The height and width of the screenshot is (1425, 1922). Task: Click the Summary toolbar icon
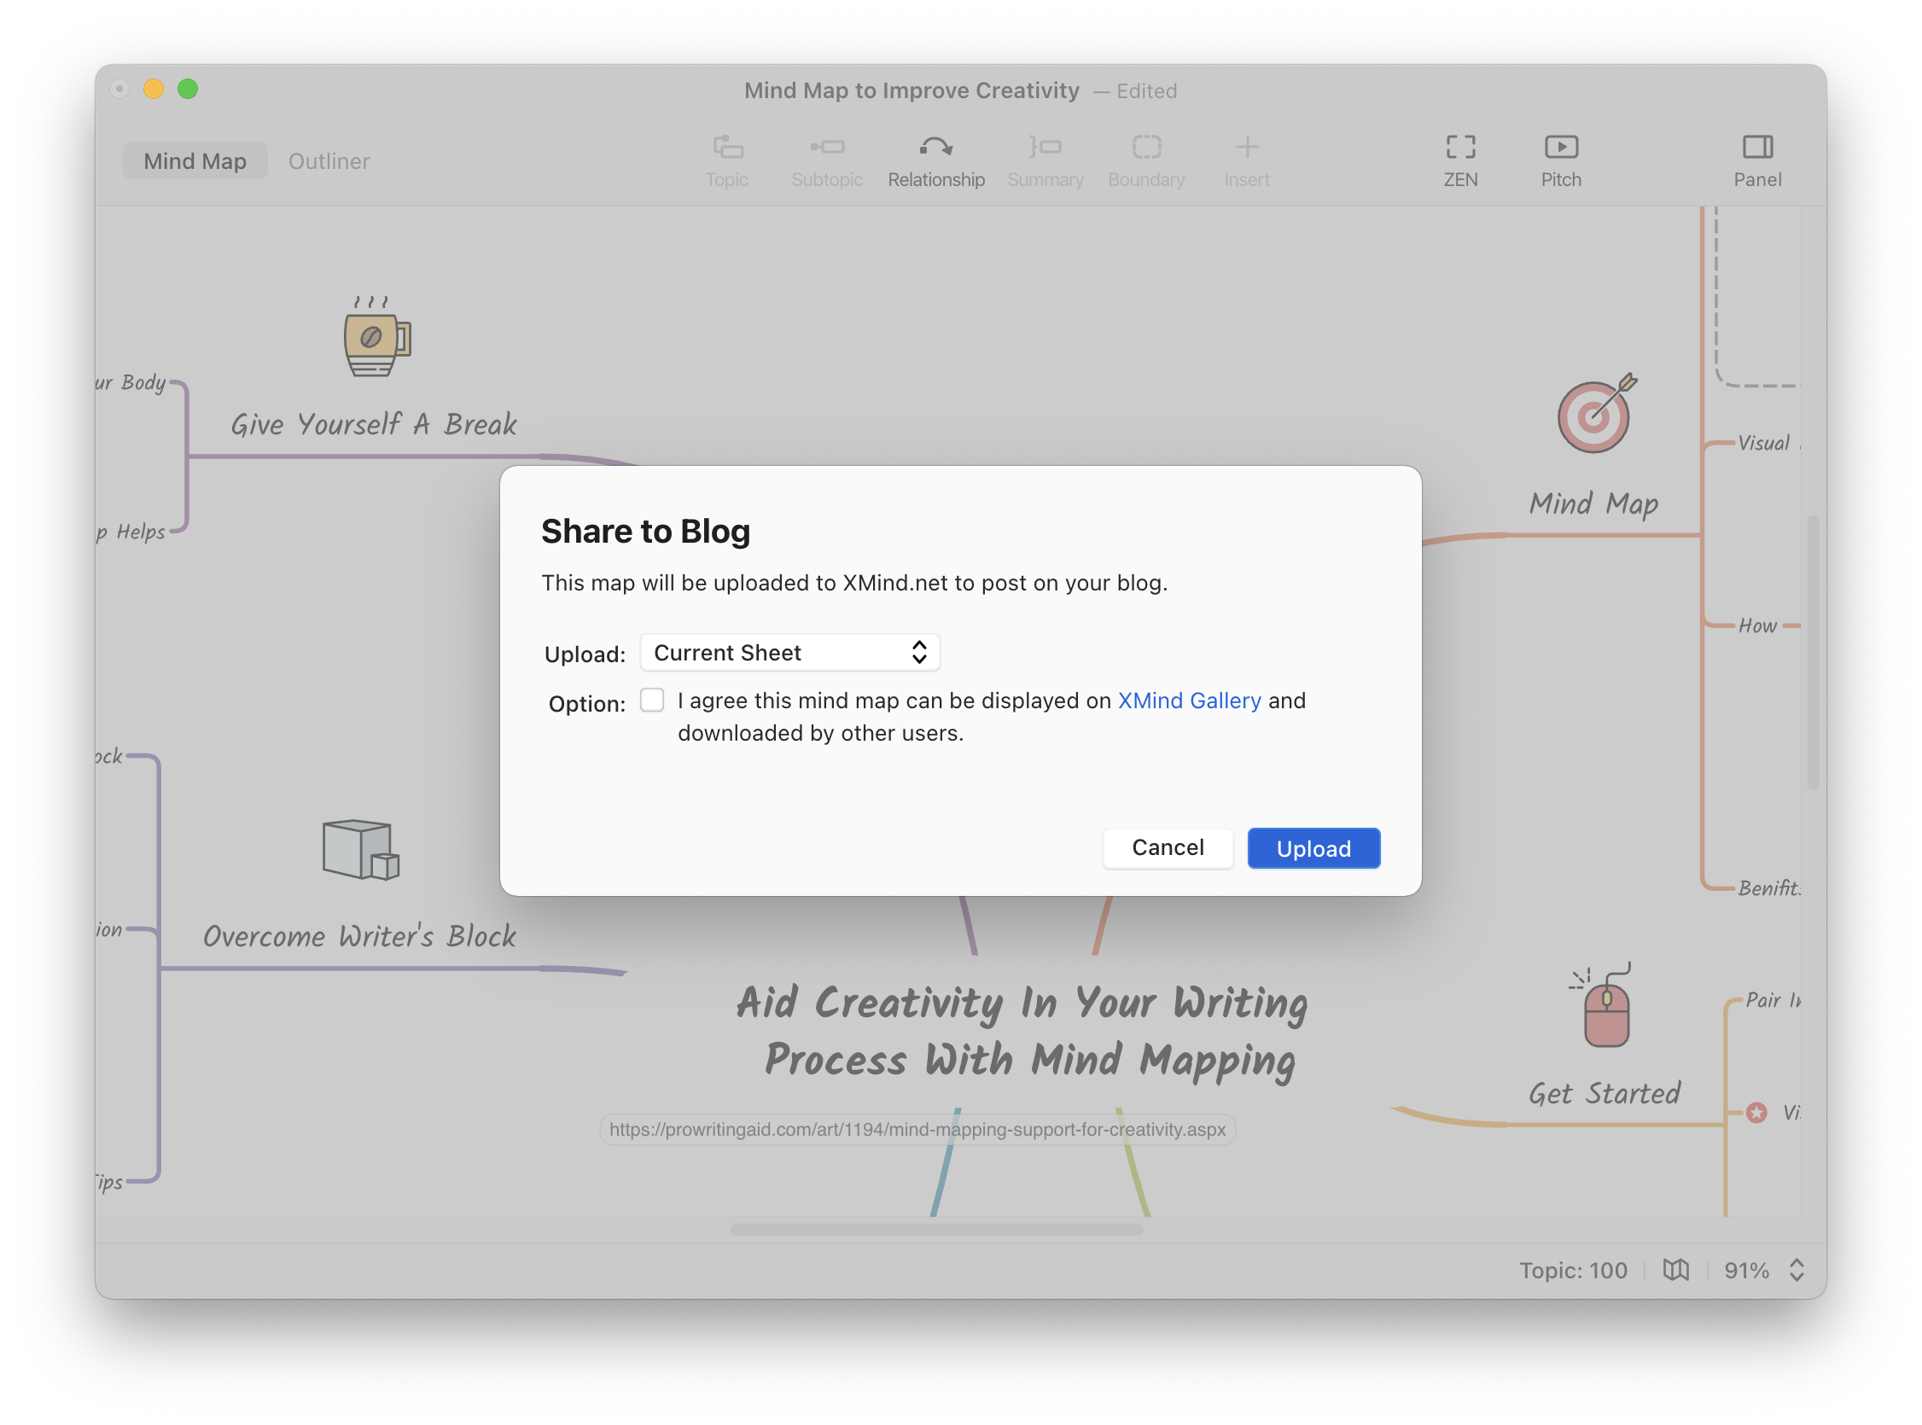point(1045,161)
